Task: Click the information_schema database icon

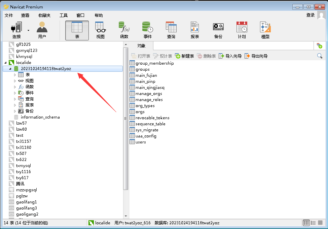Action: (x=16, y=117)
